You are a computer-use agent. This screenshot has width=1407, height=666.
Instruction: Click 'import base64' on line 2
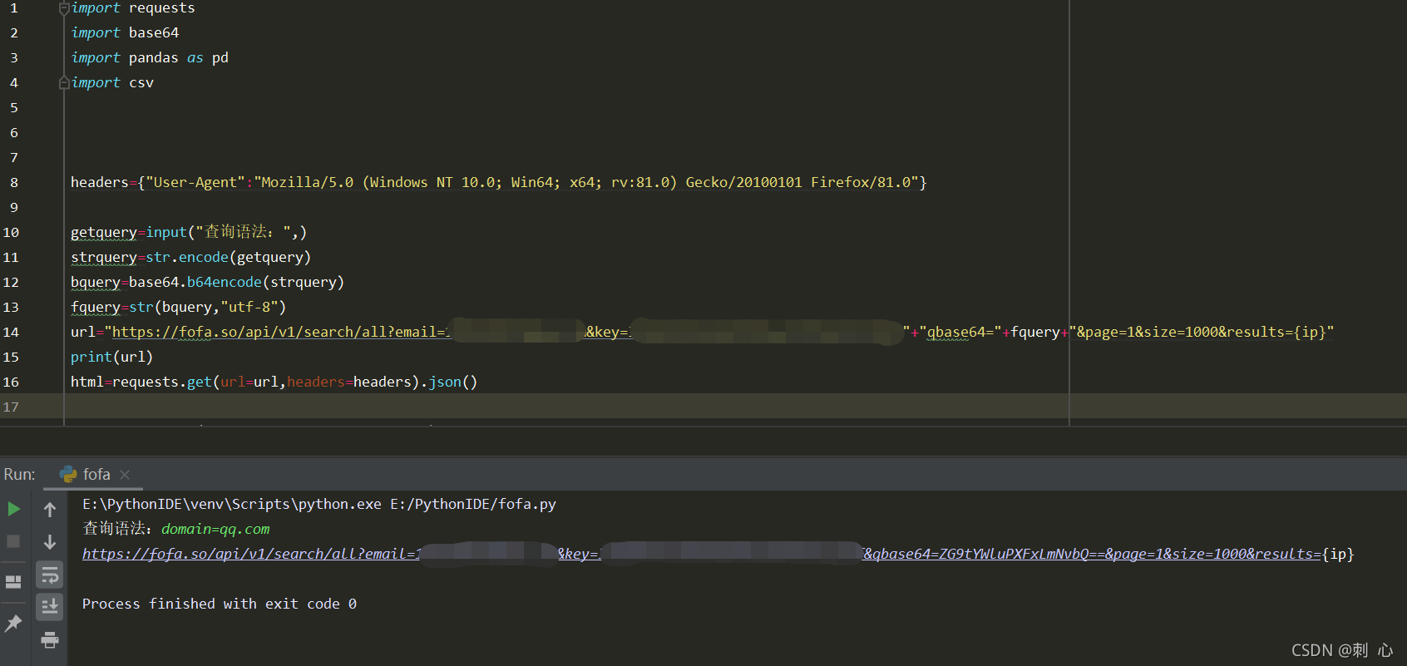tap(125, 32)
